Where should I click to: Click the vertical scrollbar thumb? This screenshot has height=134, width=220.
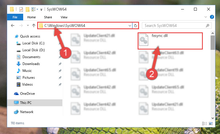tap(213, 43)
